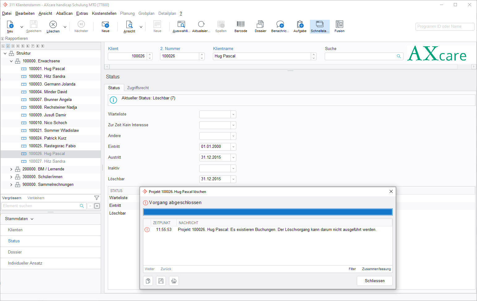Screen dimensions: 477x301
Task: Copy the log via the clipboard icon
Action: tap(148, 281)
